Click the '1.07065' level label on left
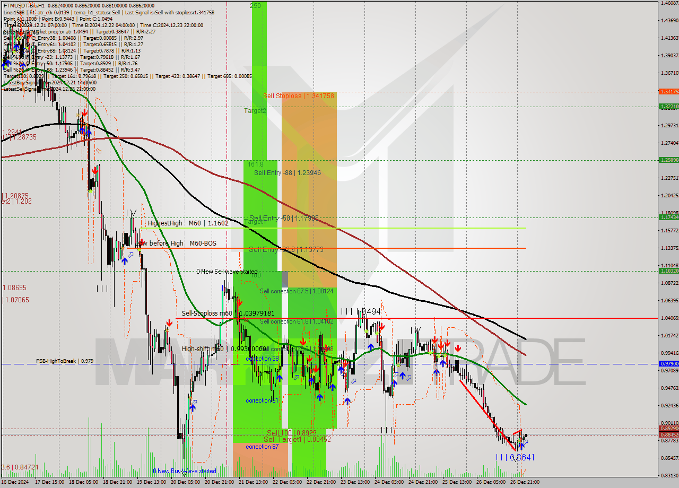 pos(16,300)
